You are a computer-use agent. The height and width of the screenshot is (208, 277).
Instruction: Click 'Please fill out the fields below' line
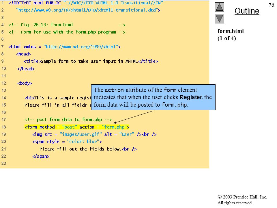tap(88, 149)
